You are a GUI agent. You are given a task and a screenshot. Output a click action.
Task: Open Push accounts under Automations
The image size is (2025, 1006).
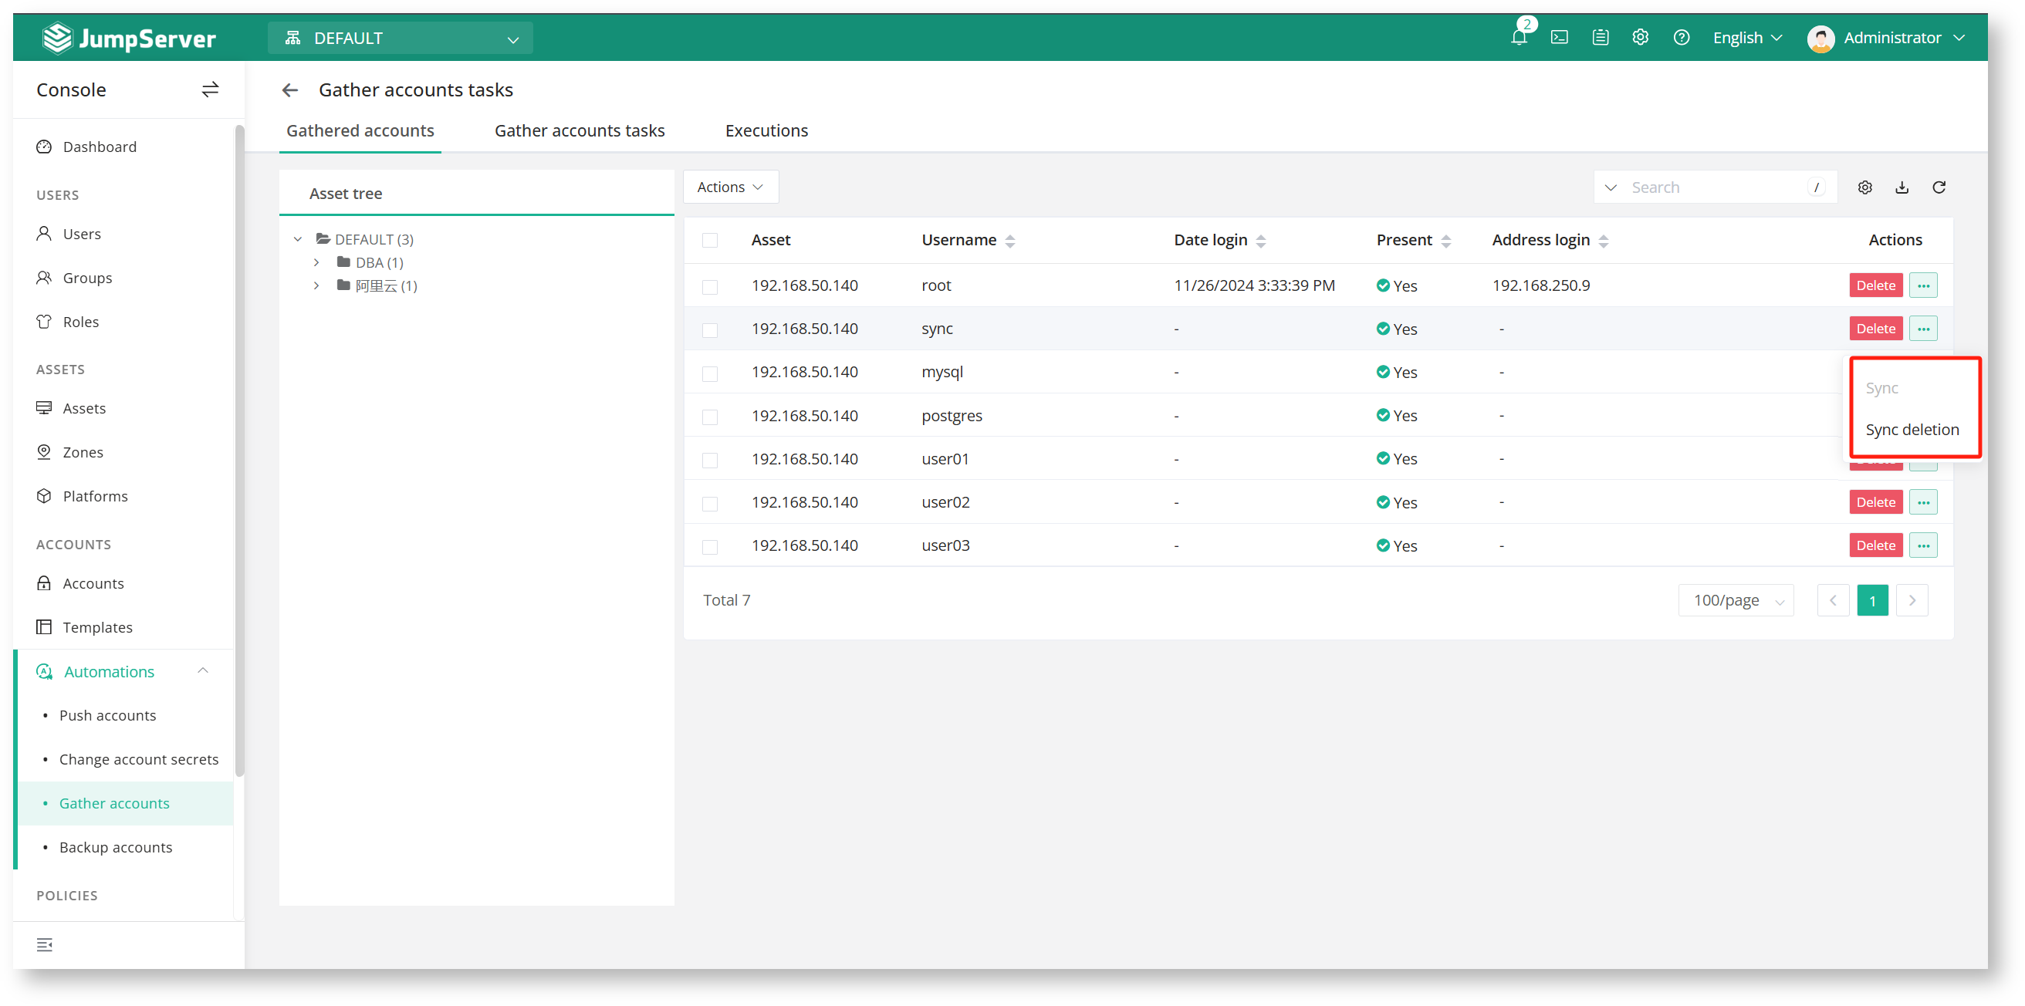pos(108,716)
